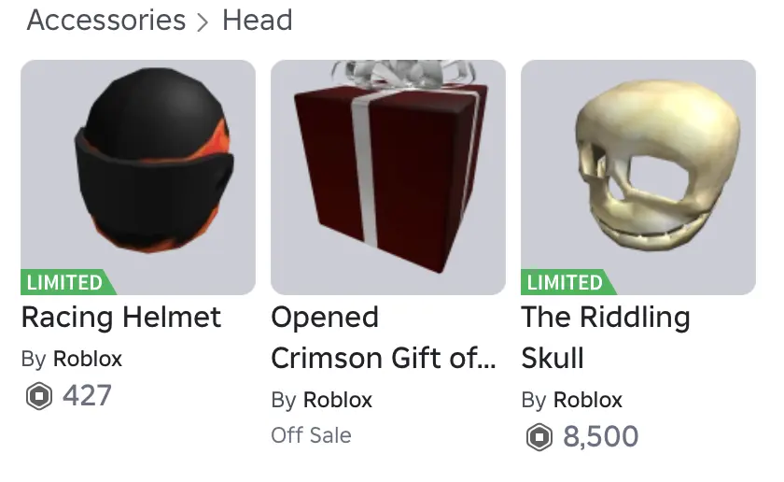Select the Head breadcrumb category
784x482 pixels.
tap(257, 21)
